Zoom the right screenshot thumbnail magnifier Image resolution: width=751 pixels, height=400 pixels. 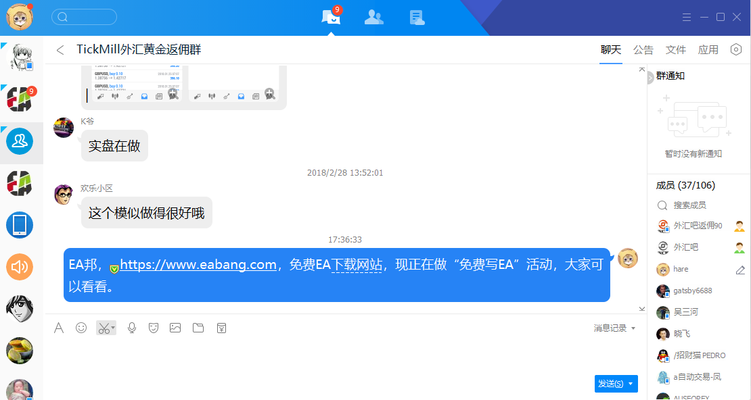pyautogui.click(x=270, y=94)
